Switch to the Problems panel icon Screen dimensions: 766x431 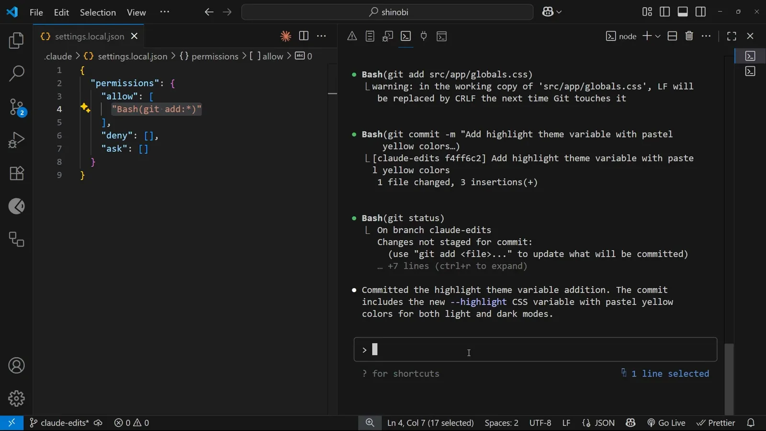click(352, 36)
